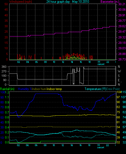The width and height of the screenshot is (126, 154).
Task: Click the sunset marker under the bottom graph
Action: tap(101, 147)
